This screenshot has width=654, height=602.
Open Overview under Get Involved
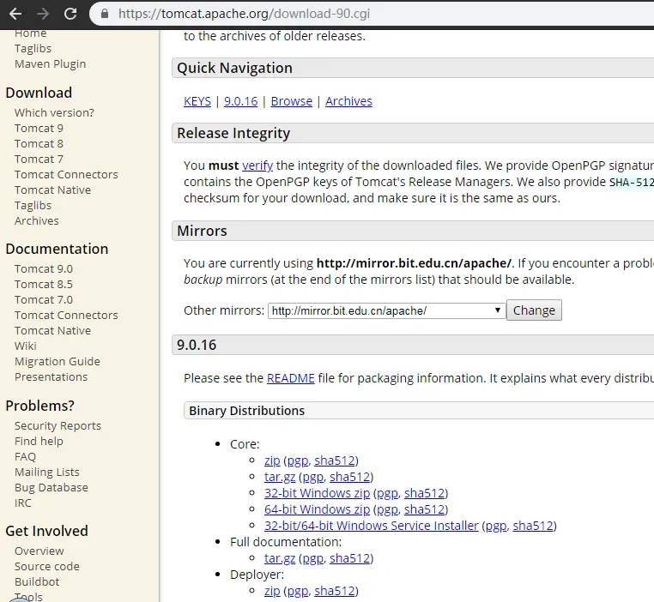coord(39,551)
